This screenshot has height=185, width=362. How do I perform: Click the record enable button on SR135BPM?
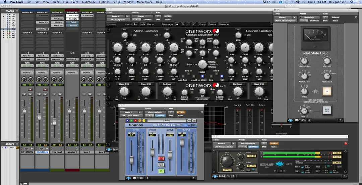[x=30, y=89]
